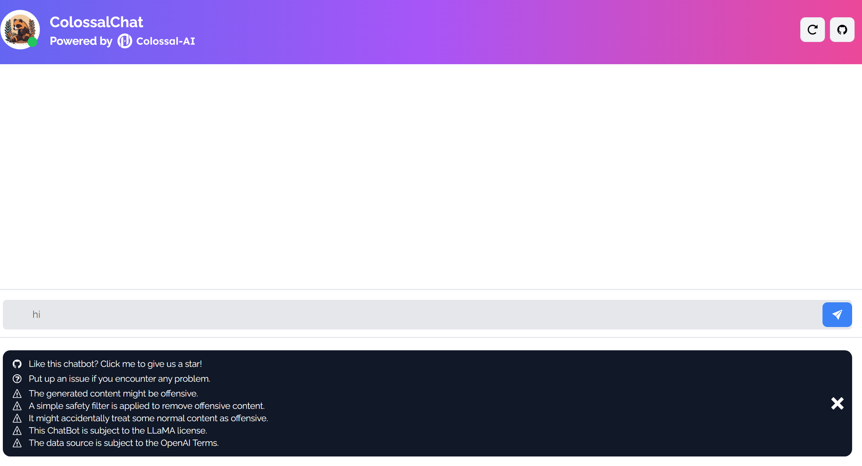Click the reload conversation icon
Screen dimensions: 862x466
[812, 30]
